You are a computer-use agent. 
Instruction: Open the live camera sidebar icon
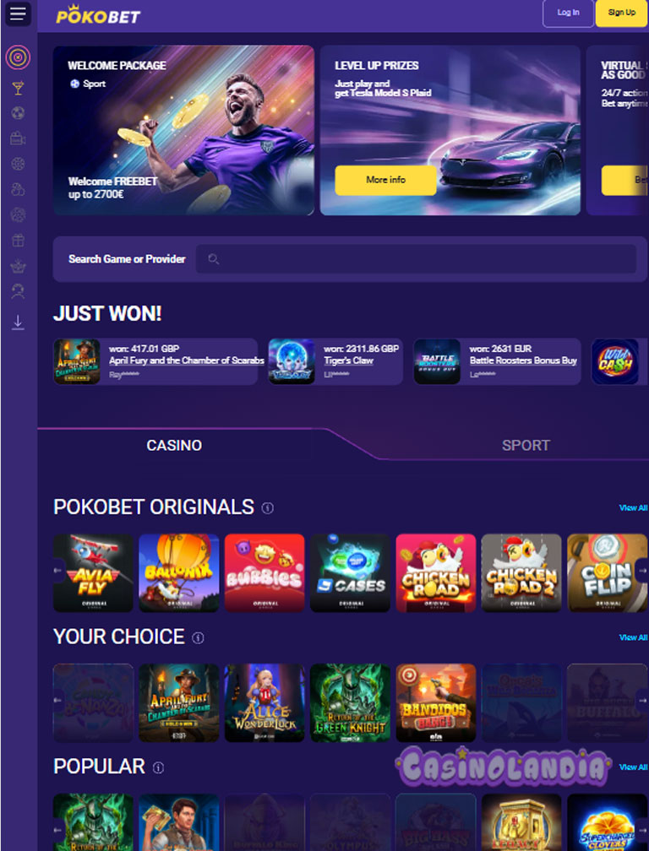(18, 138)
